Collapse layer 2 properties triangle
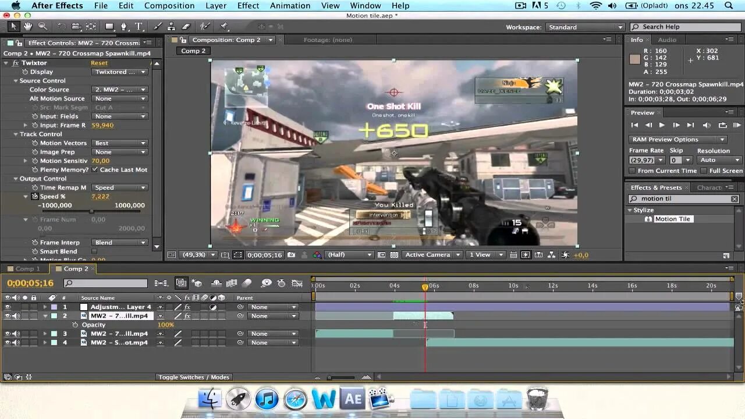Screen dimensions: 745x419 45,316
